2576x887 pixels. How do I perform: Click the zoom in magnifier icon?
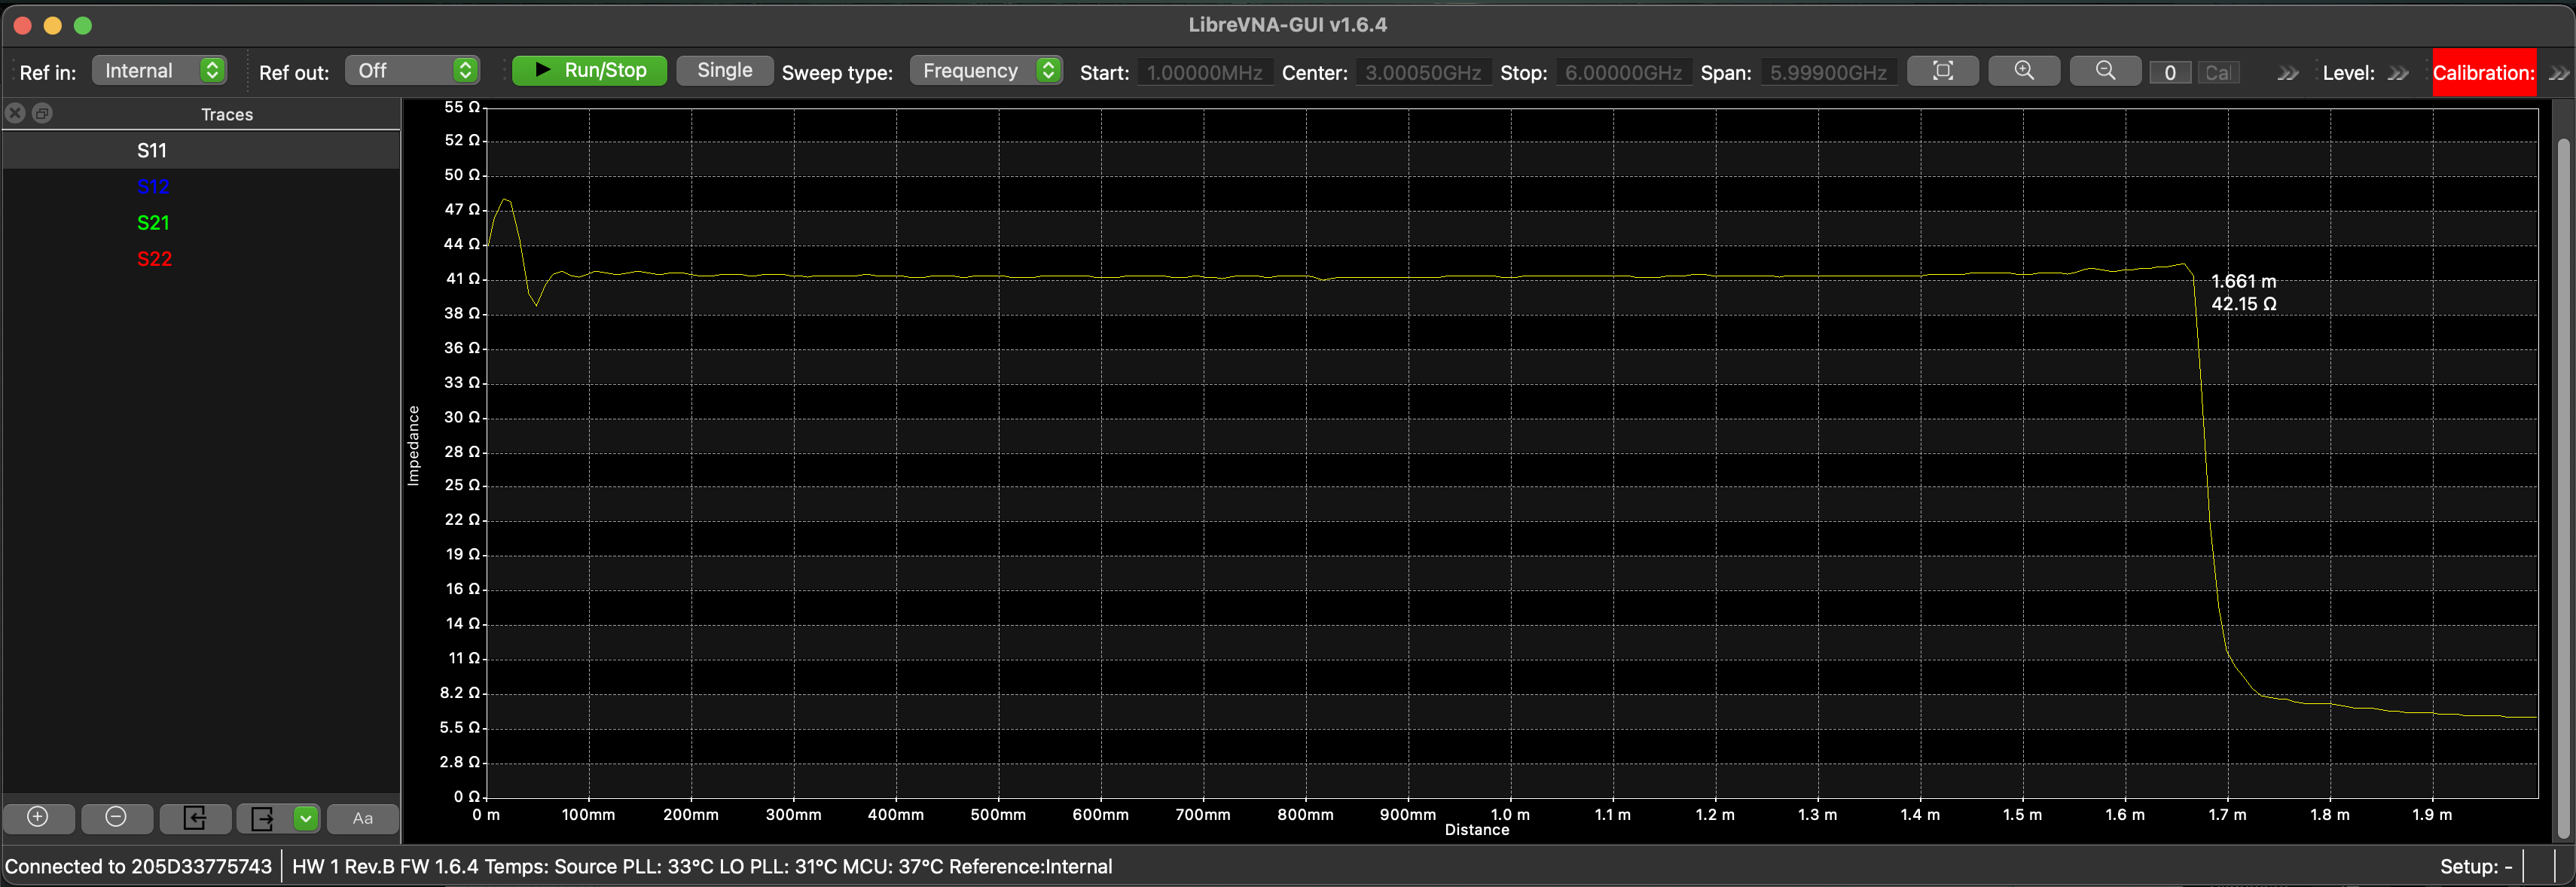[x=2024, y=70]
